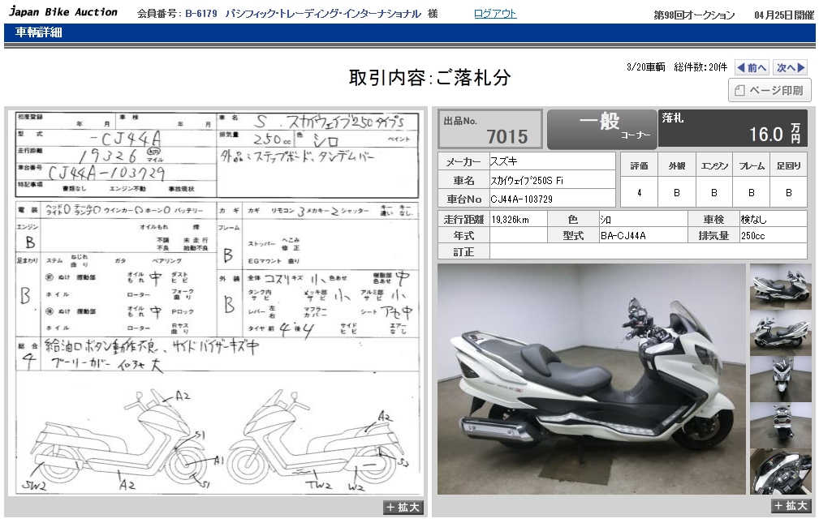Click the フレーム column header in ratings
The image size is (819, 523).
tap(752, 165)
